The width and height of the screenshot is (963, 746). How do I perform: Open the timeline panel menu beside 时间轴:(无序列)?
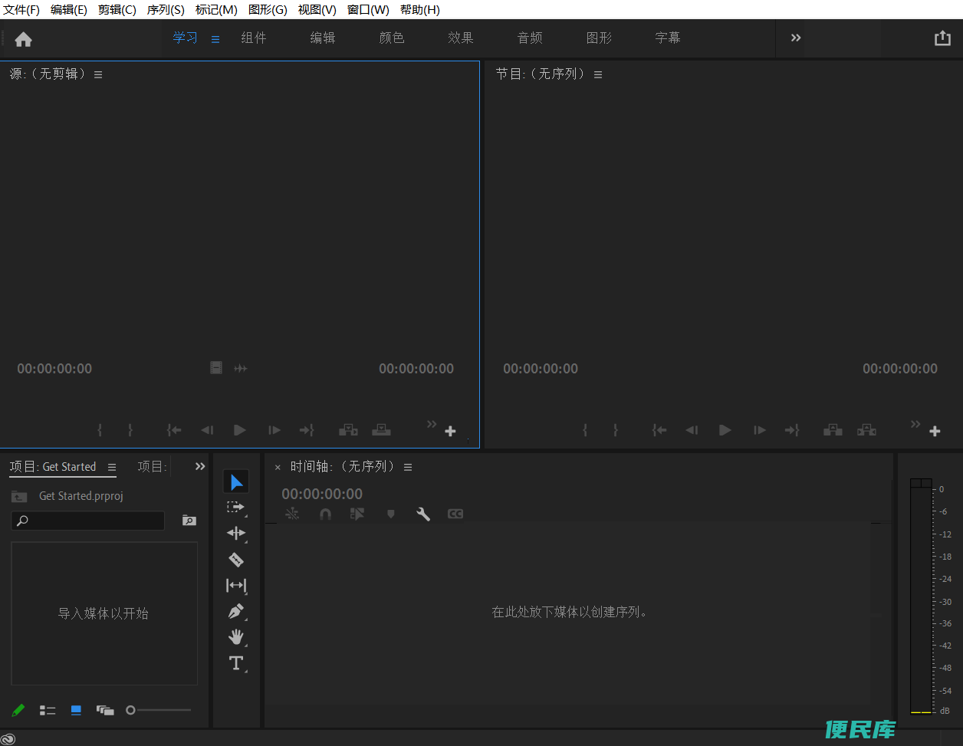(408, 467)
